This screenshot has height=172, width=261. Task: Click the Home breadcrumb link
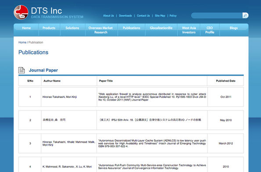22,42
